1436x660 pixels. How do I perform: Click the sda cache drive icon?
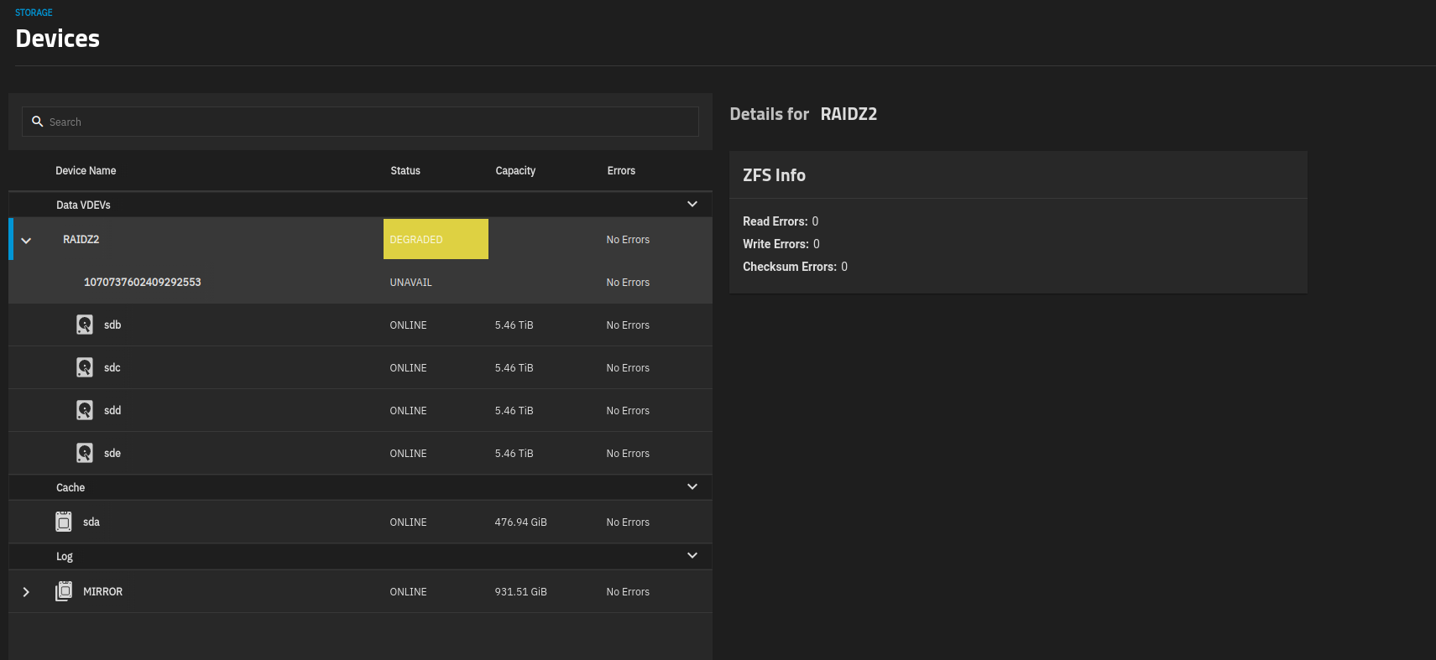point(64,522)
